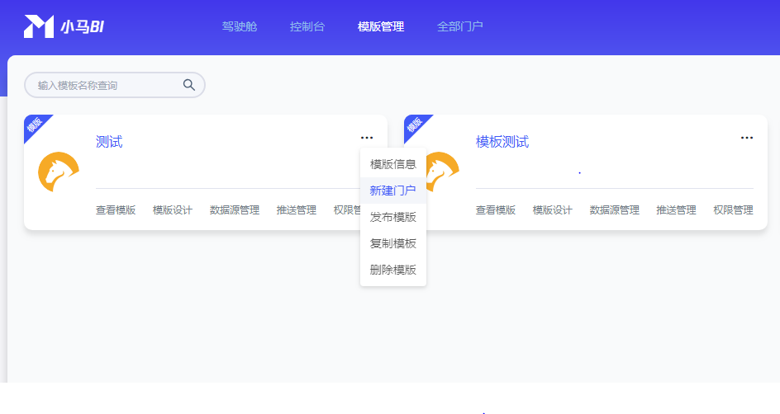Click 数据源管理 on the 模板测试 card
780x414 pixels.
pyautogui.click(x=614, y=210)
